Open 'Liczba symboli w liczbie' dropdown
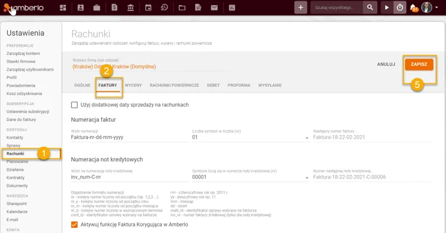Viewport: 446px width, 233px height. point(251,137)
